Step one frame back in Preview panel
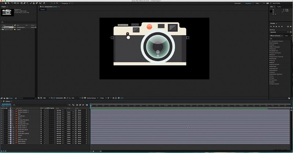This screenshot has height=153, width=293. click(x=274, y=26)
